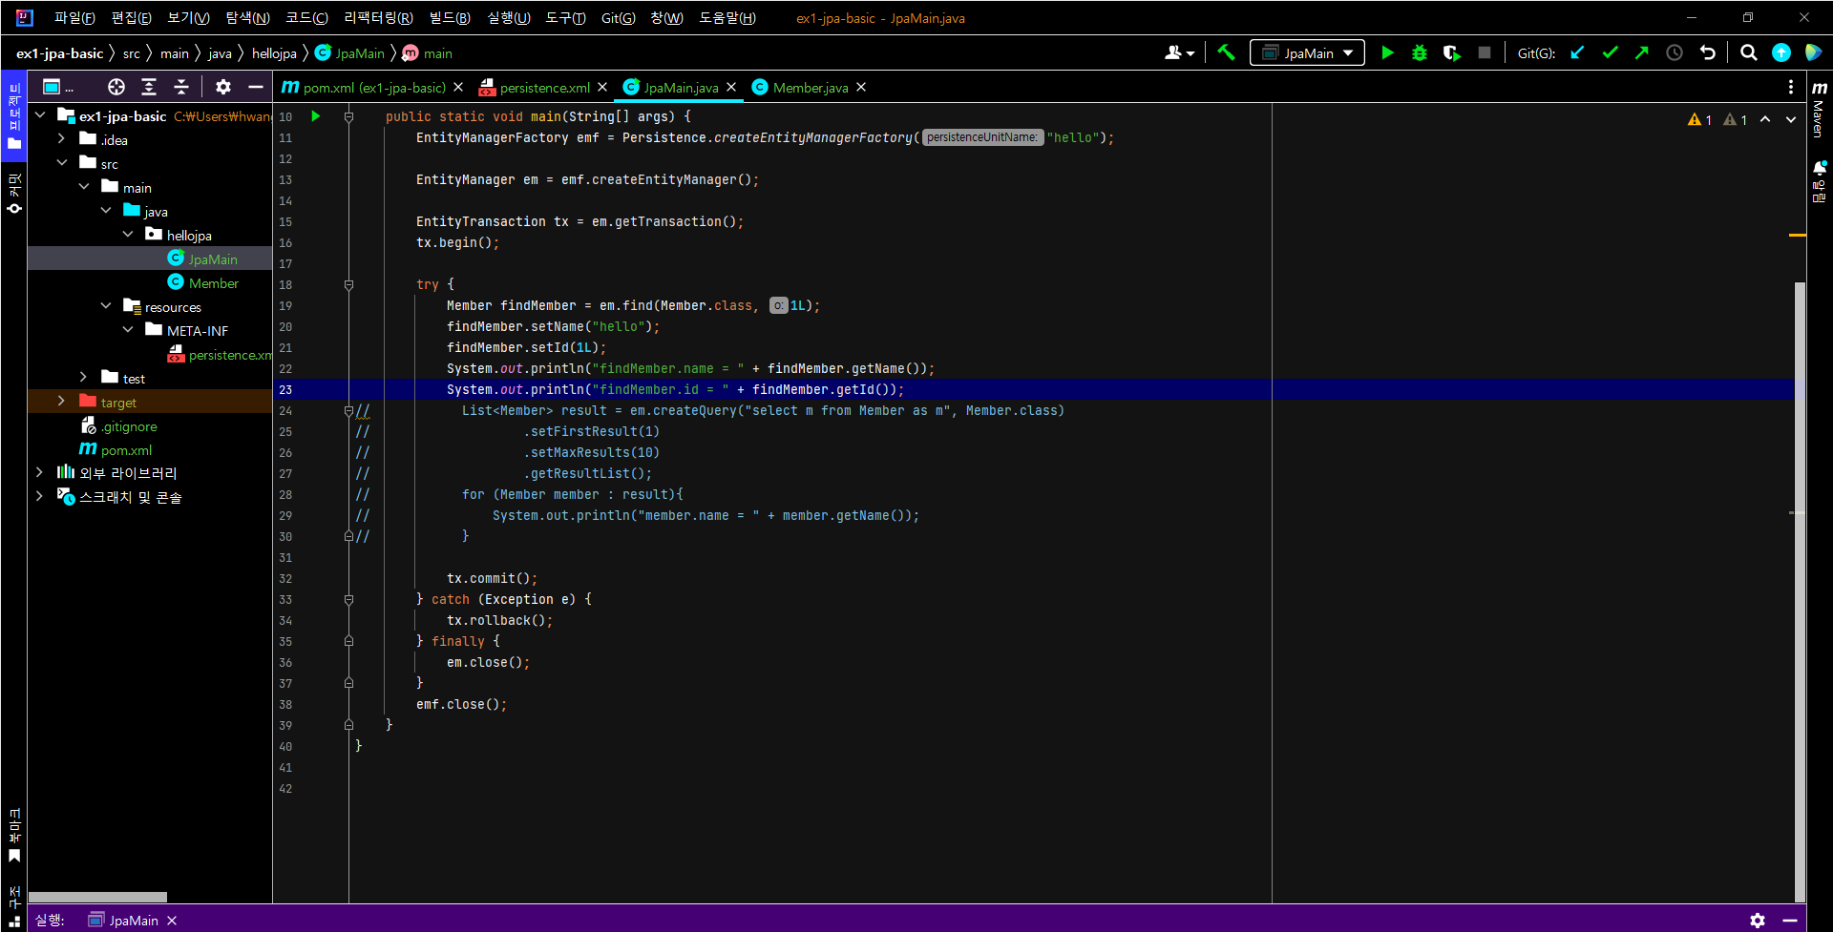This screenshot has width=1833, height=932.
Task: Switch to persistence.xml editor tab
Action: click(x=545, y=88)
